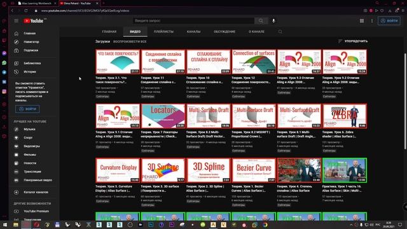Viewport: 407px width, 229px height.
Task: Click the top-right Войти button
Action: tap(389, 21)
